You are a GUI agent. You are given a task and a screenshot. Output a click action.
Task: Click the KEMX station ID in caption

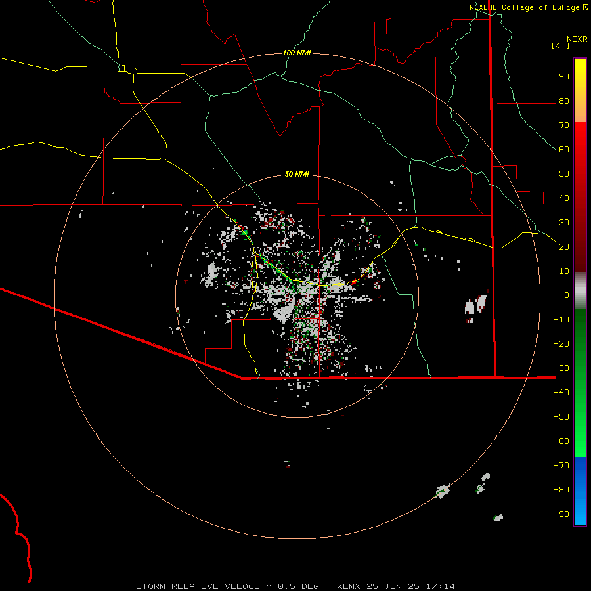349,586
